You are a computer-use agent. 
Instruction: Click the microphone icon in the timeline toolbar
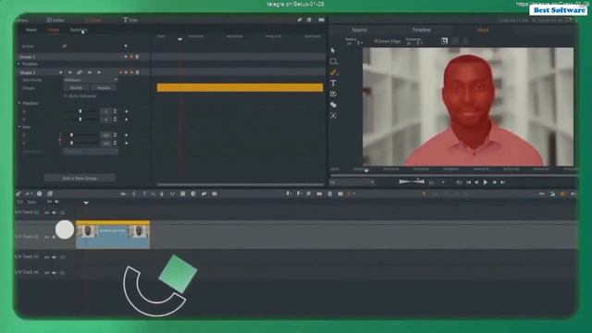162,193
